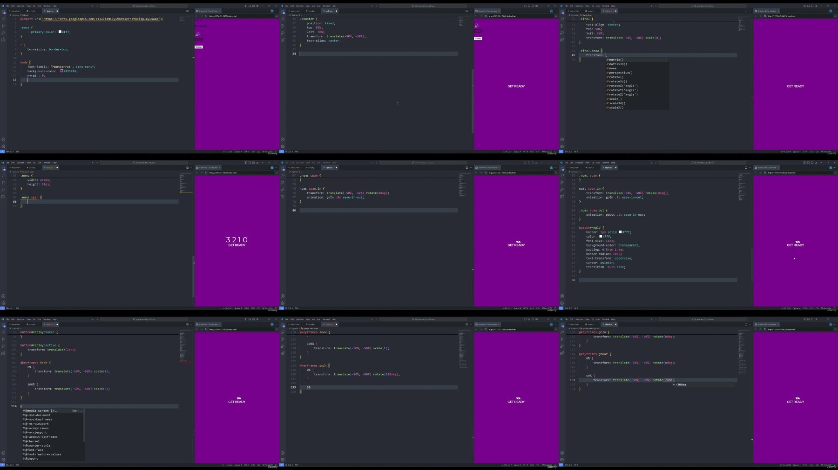
Task: Open UTF-8 encoding picker in 3210 preview window
Action: point(246,308)
